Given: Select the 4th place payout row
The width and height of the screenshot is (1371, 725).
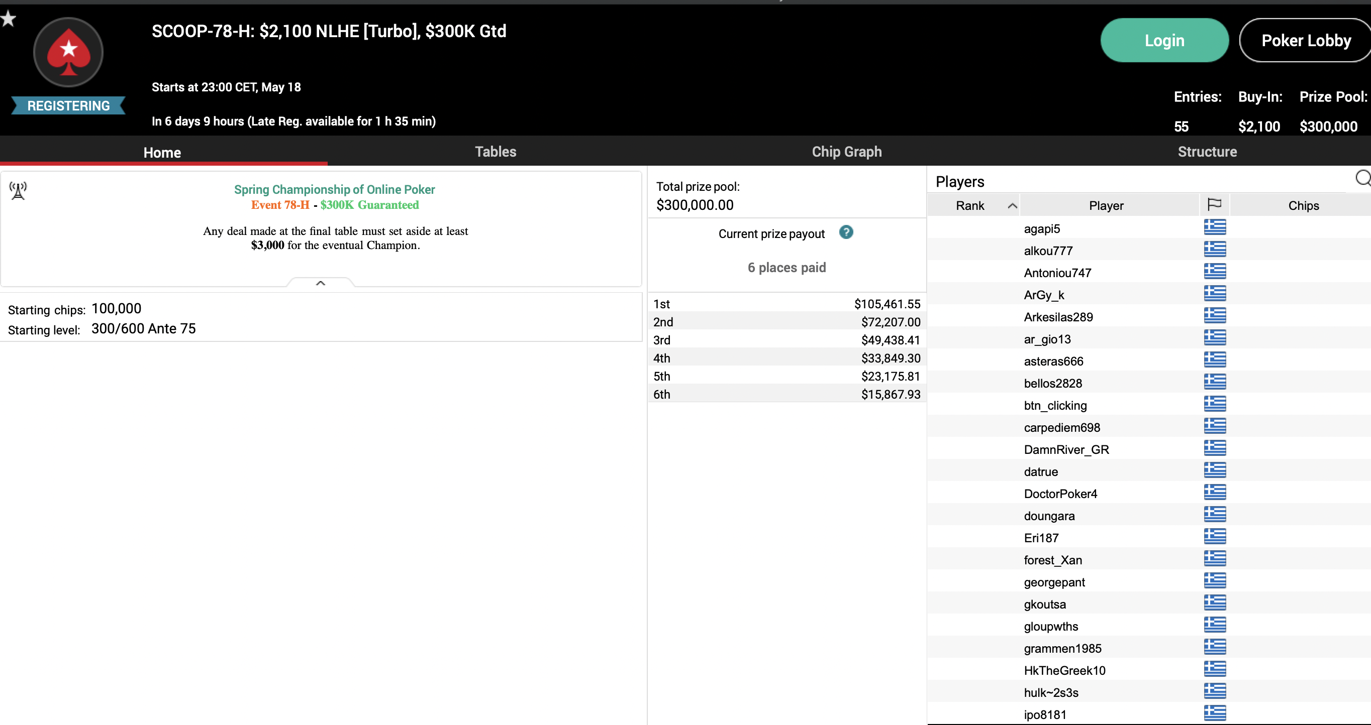Looking at the screenshot, I should coord(787,357).
